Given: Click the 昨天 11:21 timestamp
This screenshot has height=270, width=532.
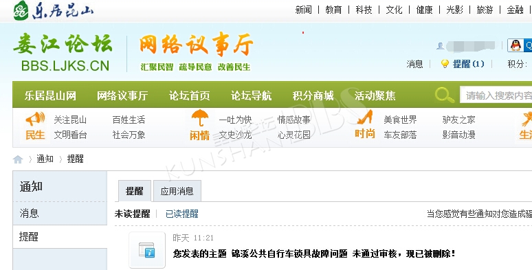Looking at the screenshot, I should pos(193,238).
